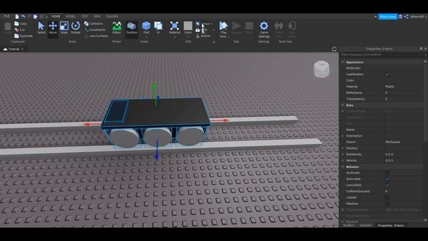Click the Game Settings gear
428x241 pixels.
(264, 29)
